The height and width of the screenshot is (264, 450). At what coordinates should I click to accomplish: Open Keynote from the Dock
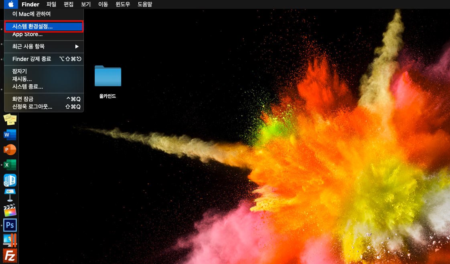[x=10, y=195]
